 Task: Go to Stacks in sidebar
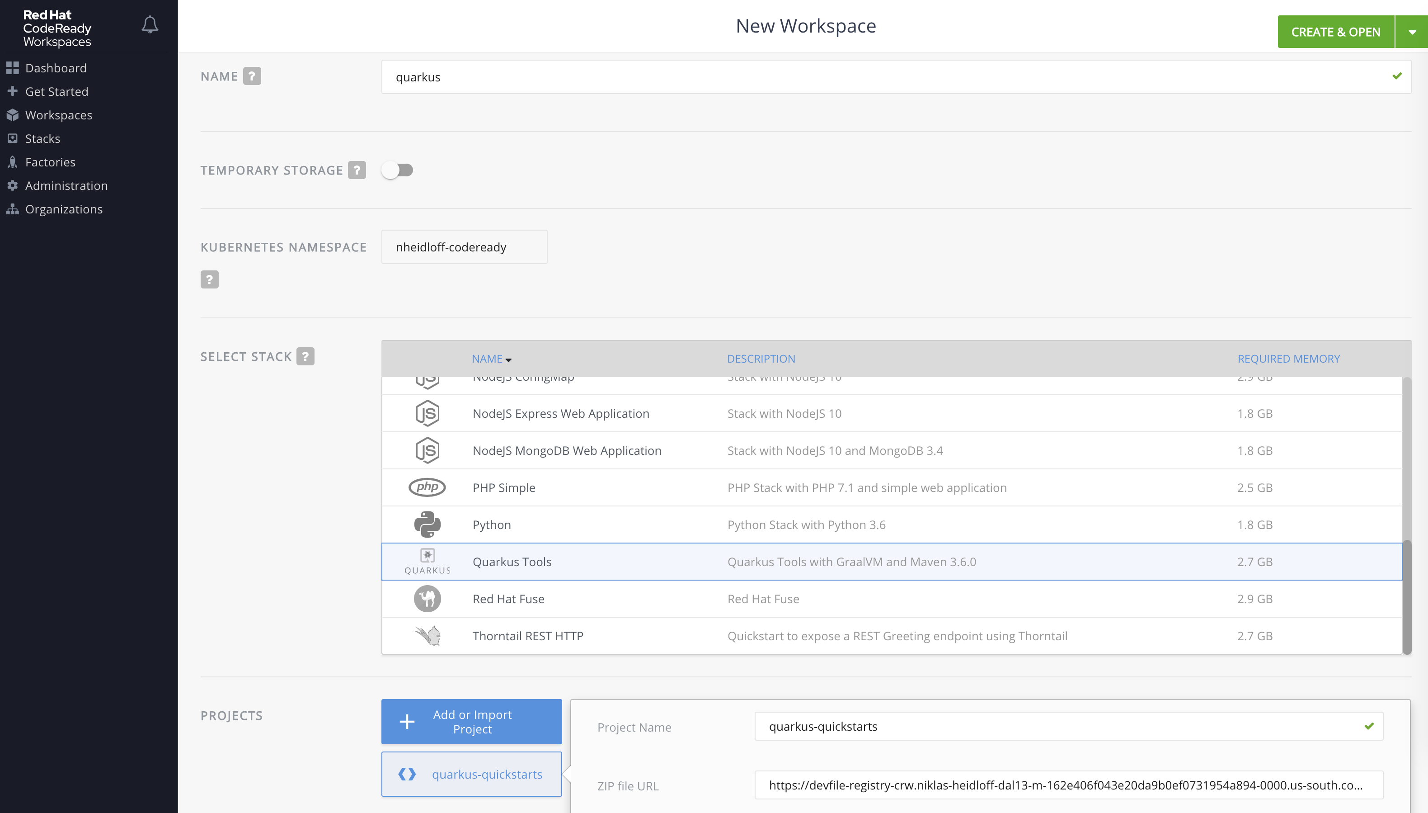tap(42, 138)
